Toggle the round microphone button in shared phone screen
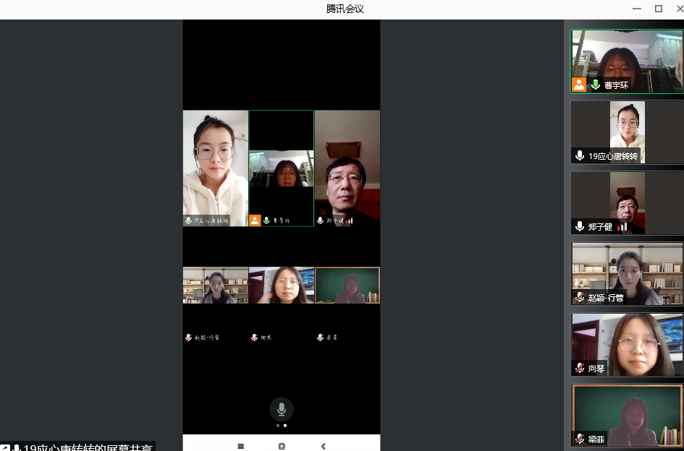 click(x=282, y=409)
